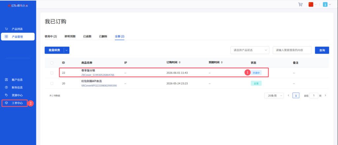The image size is (338, 145).
Task: Click the 查询 button
Action: (322, 50)
